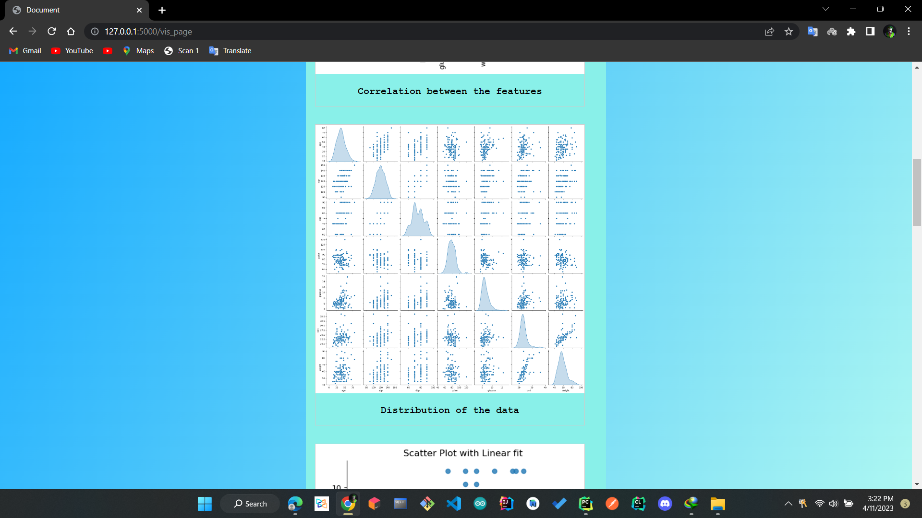Launch Visual Studio Code from the taskbar

pyautogui.click(x=454, y=504)
